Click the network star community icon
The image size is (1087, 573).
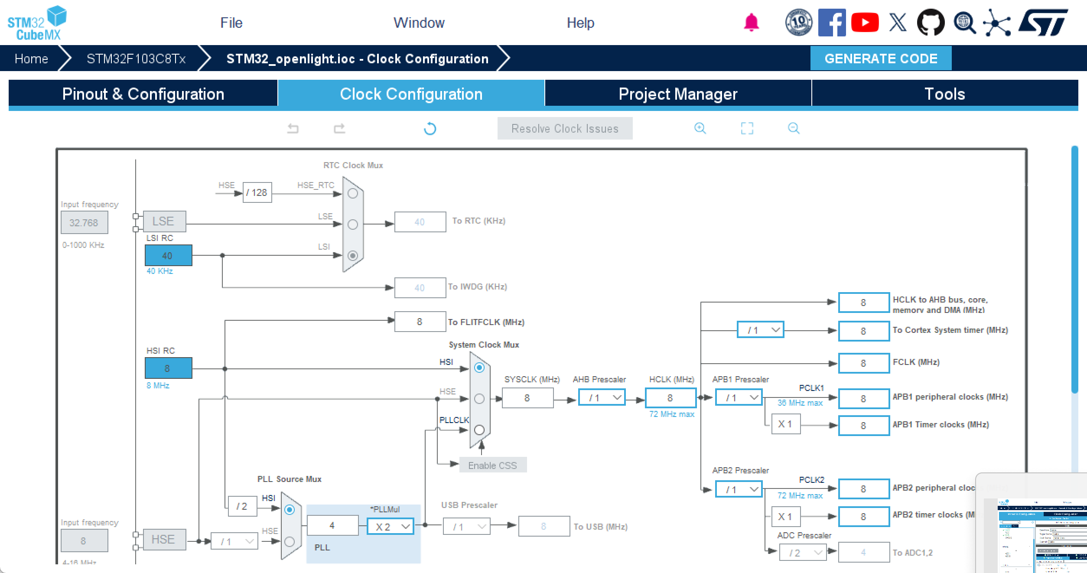[x=997, y=23]
